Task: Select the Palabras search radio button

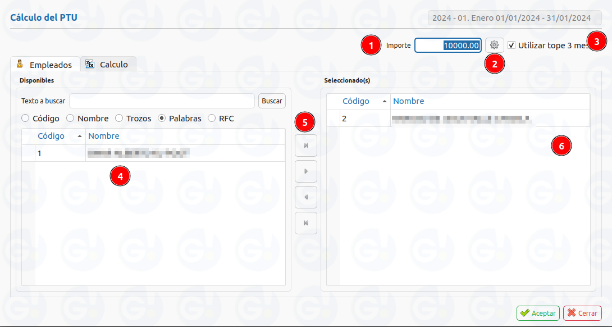Action: click(162, 119)
